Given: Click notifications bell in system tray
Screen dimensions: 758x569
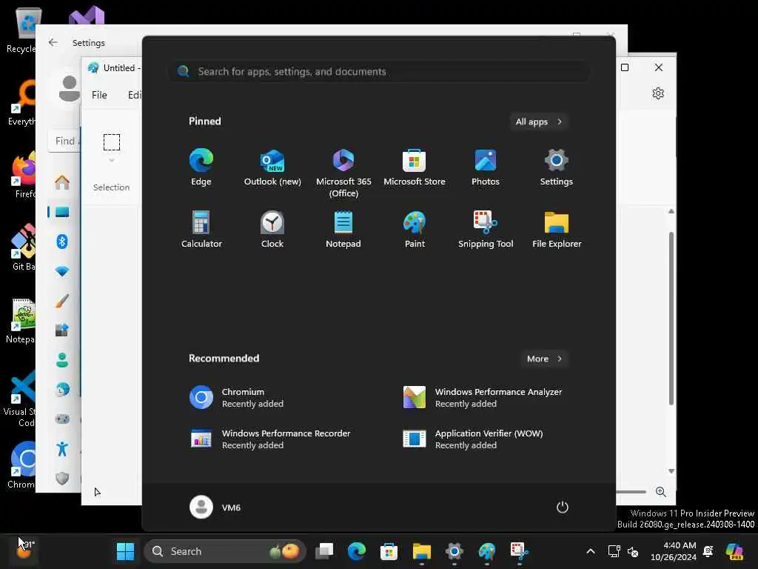Looking at the screenshot, I should click(708, 551).
